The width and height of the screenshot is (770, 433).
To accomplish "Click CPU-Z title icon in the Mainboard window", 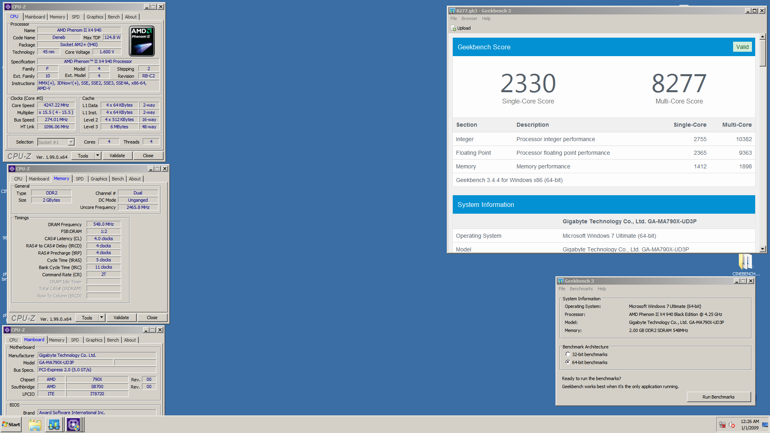I will coord(7,330).
